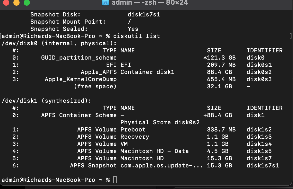Click the "/dev/disk0 (internal, physical)" header line
The height and width of the screenshot is (189, 293).
pyautogui.click(x=59, y=43)
